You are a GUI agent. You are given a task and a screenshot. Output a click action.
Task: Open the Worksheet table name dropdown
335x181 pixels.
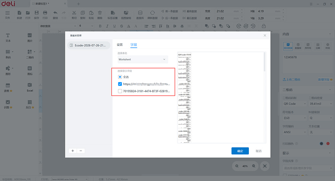pyautogui.click(x=142, y=59)
